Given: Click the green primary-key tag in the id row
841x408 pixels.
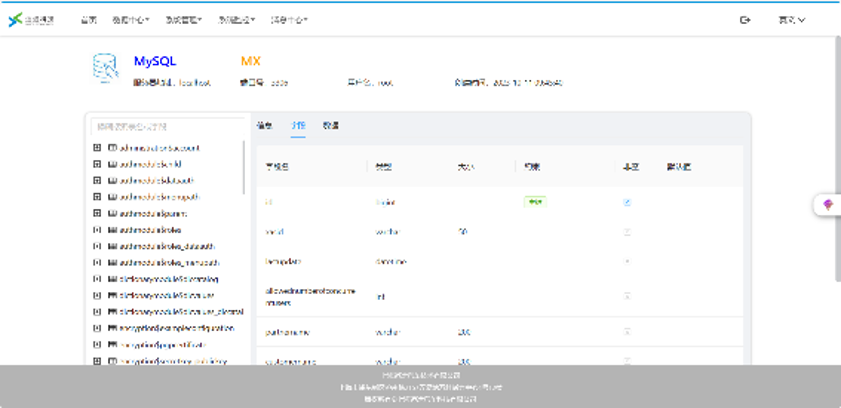Looking at the screenshot, I should [x=535, y=202].
